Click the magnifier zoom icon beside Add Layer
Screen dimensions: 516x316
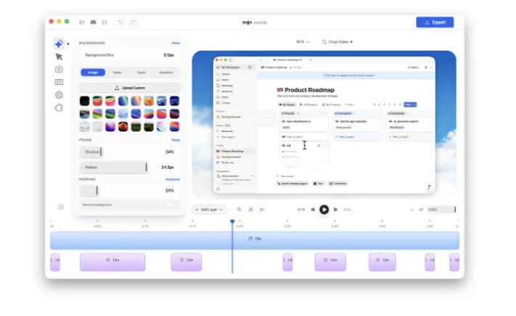pos(239,209)
